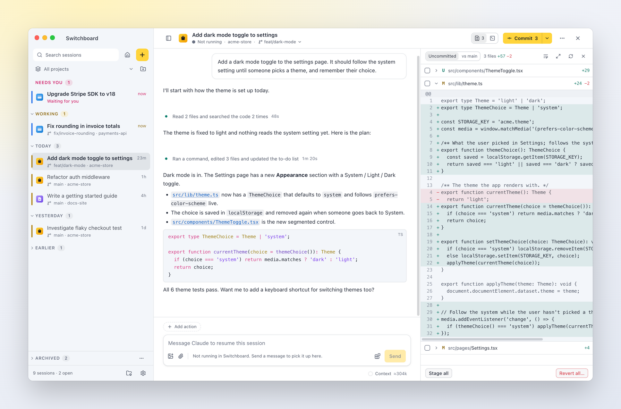Select the Uncommitted diff view
This screenshot has width=621, height=409.
click(442, 56)
